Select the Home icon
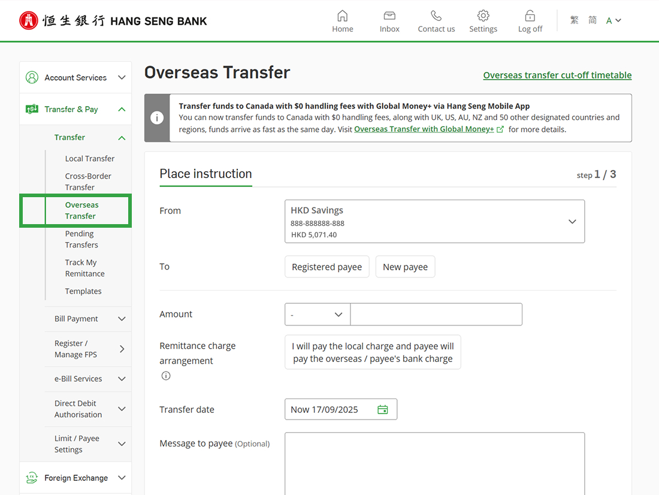Image resolution: width=659 pixels, height=495 pixels. tap(342, 20)
